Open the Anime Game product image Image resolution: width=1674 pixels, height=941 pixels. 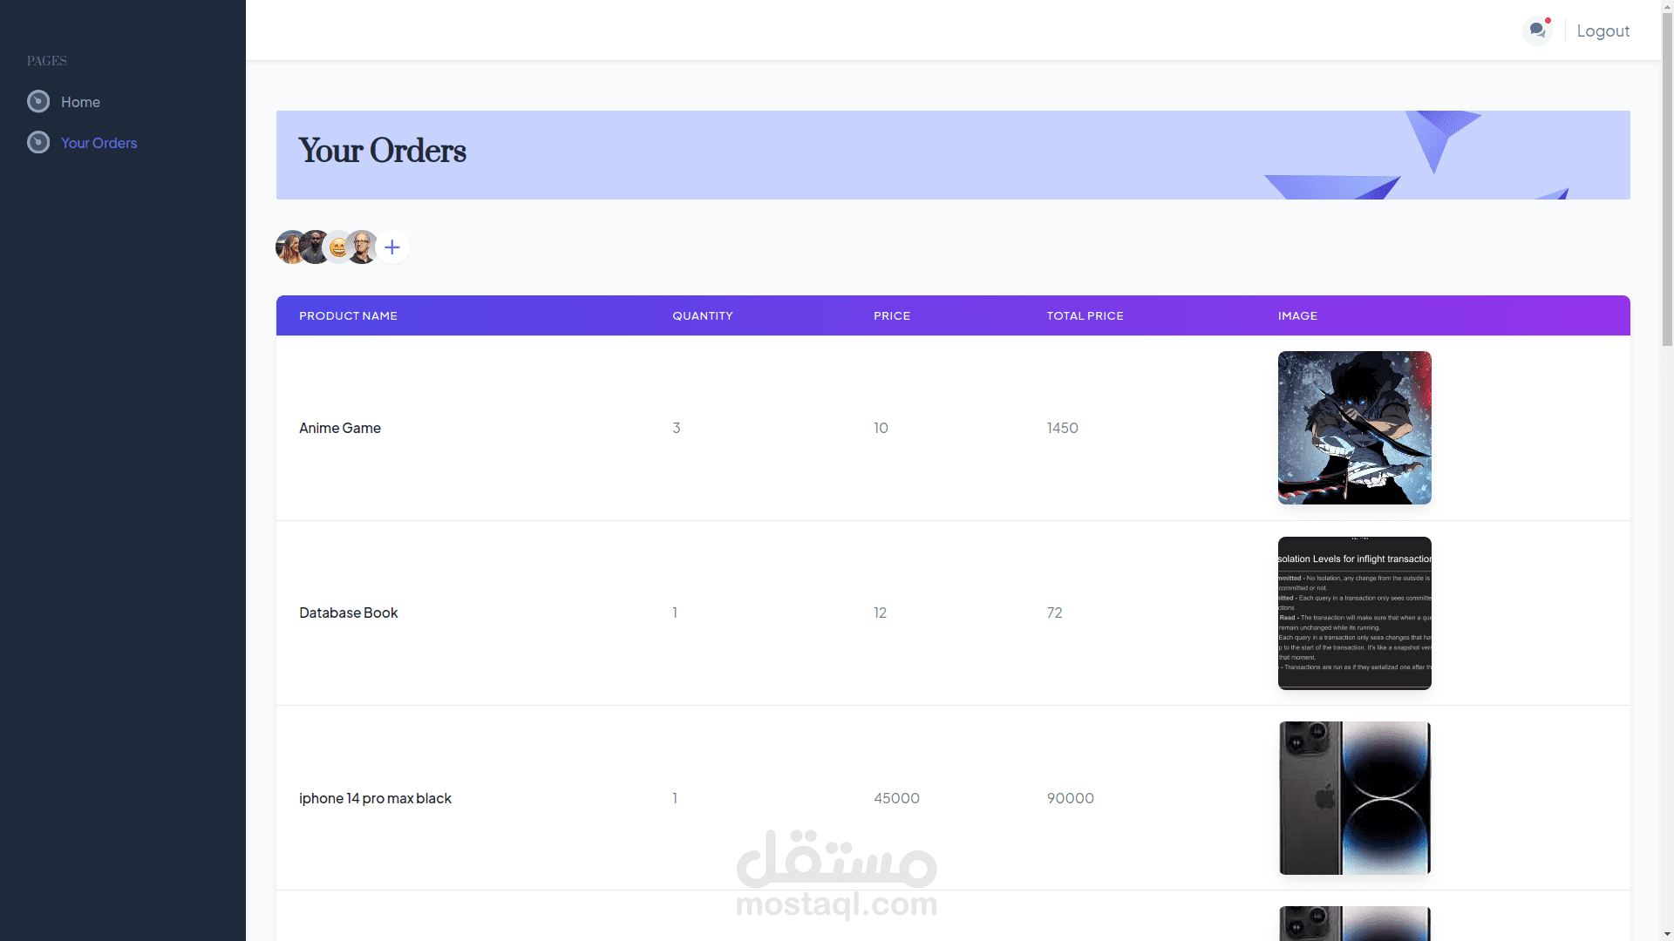coord(1354,428)
